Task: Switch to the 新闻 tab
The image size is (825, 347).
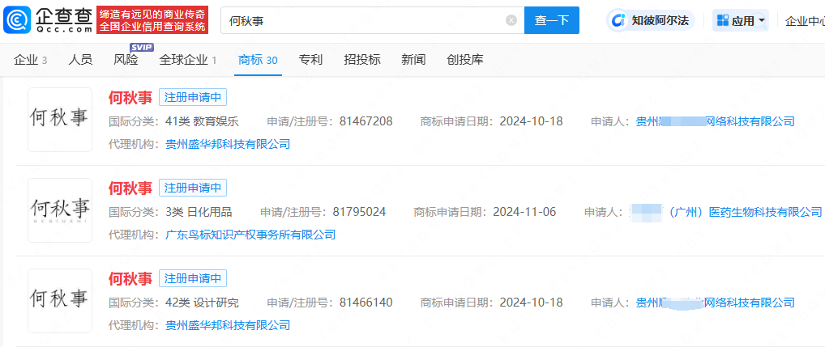Action: tap(413, 60)
